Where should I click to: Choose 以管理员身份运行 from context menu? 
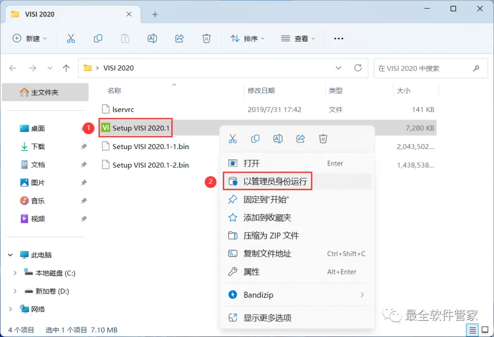coord(297,182)
